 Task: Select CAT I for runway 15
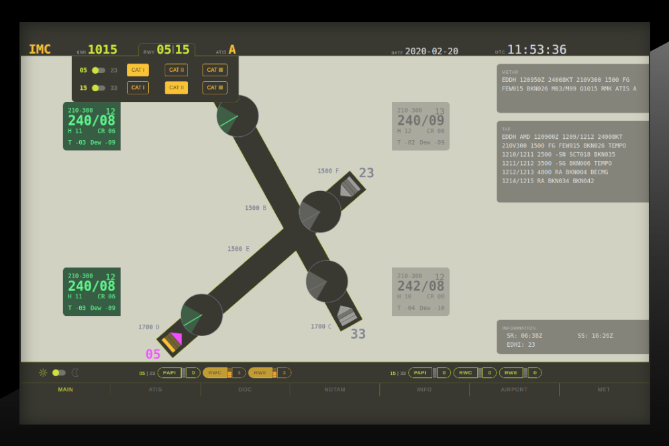[x=138, y=88]
